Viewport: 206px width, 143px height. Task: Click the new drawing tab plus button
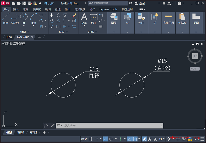tap(39, 37)
